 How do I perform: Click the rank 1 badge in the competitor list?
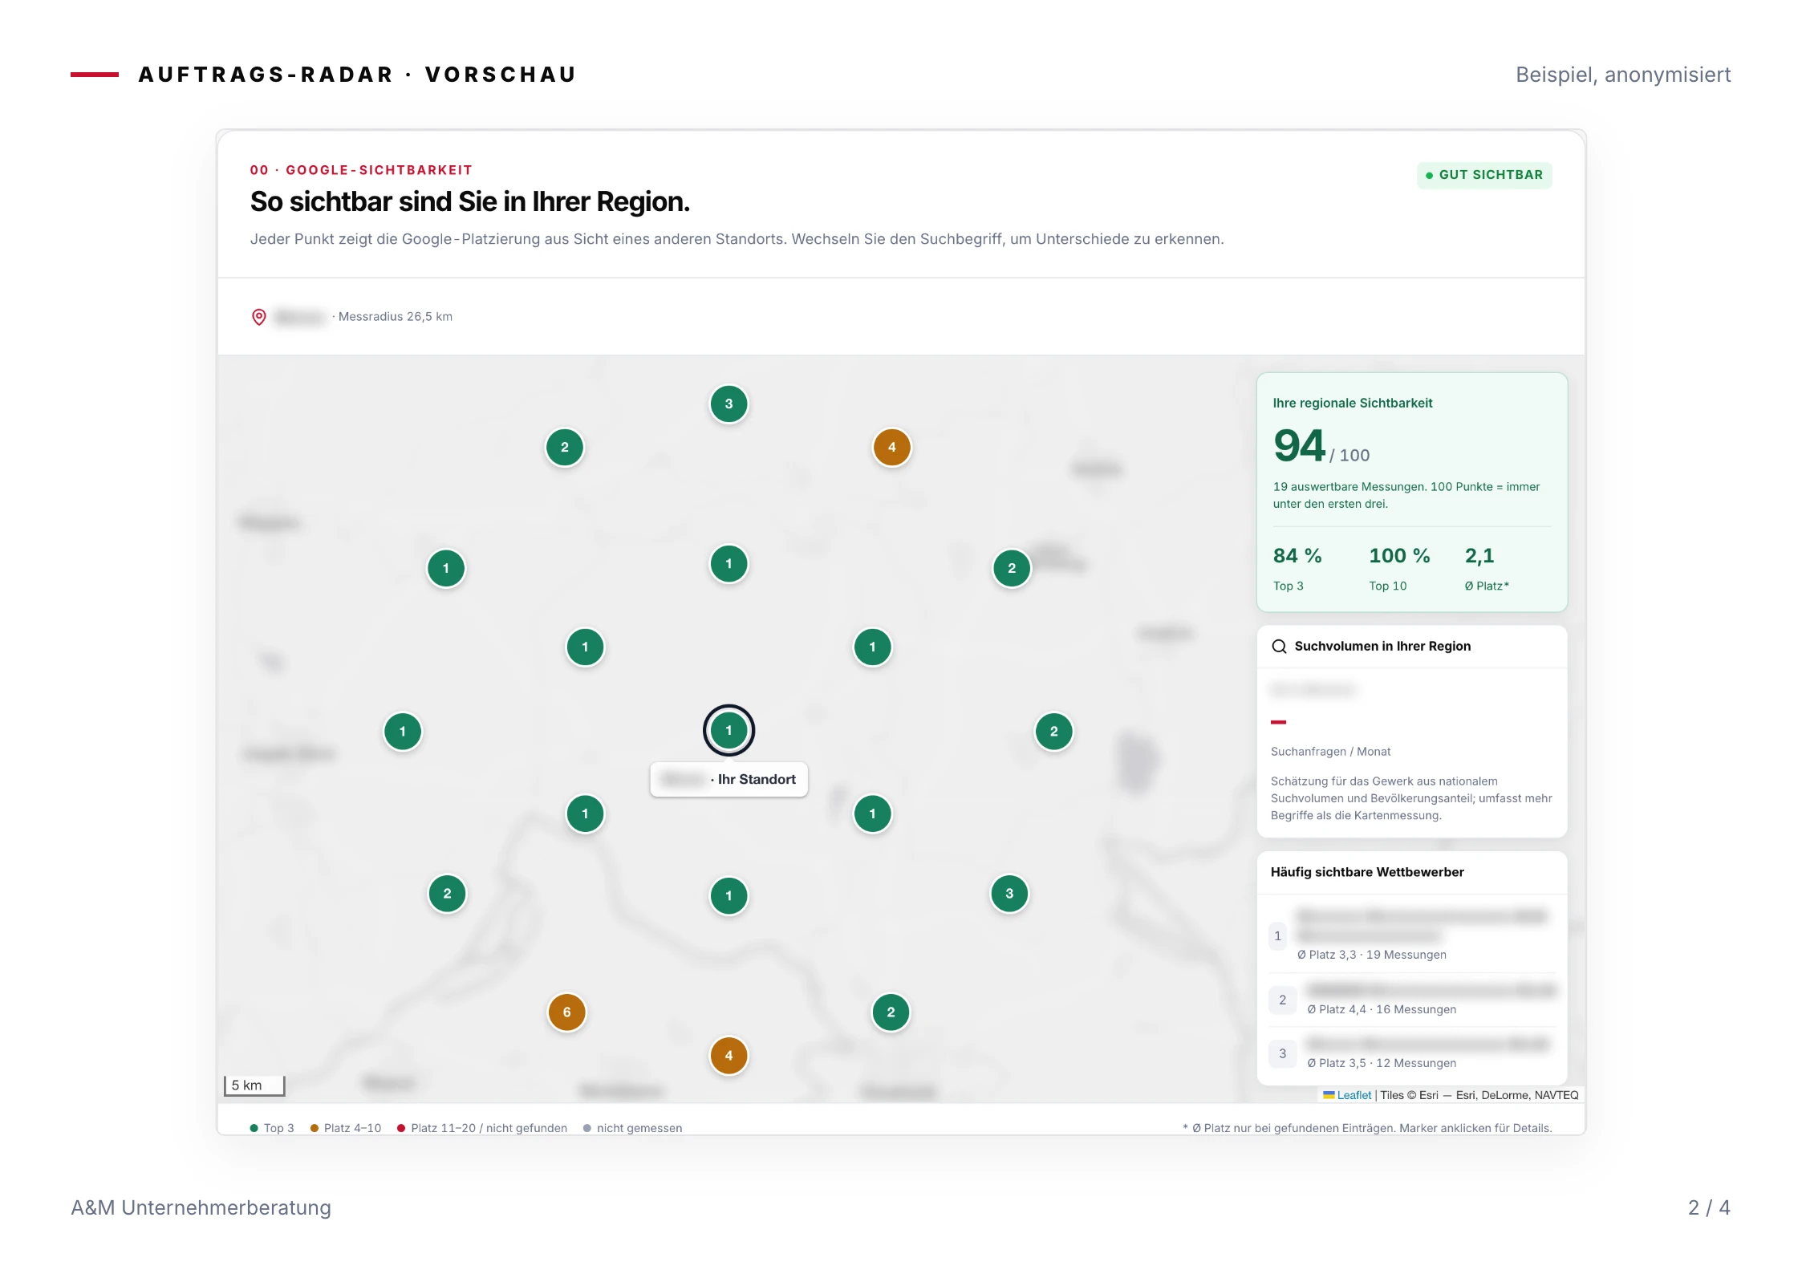click(1277, 935)
